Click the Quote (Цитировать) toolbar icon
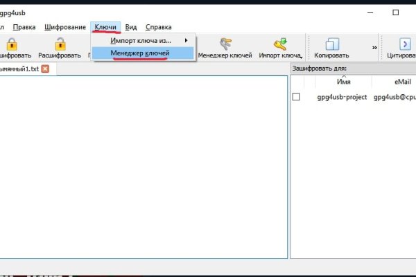Viewport: 416px width, 277px height. coord(405,42)
